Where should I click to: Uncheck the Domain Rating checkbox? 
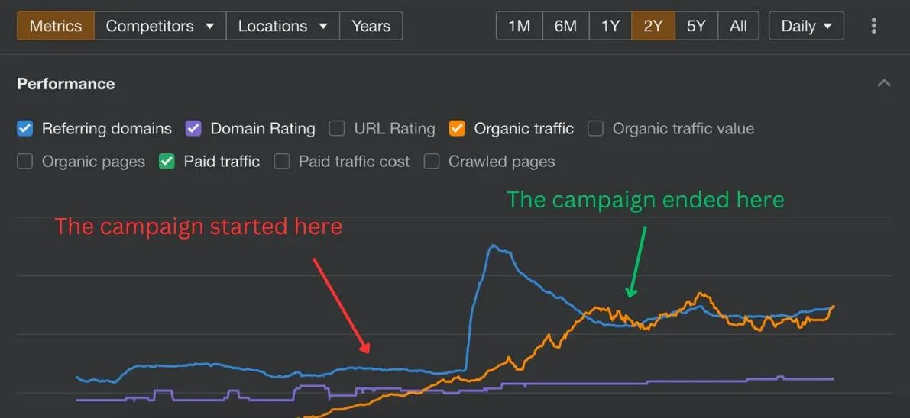(193, 129)
